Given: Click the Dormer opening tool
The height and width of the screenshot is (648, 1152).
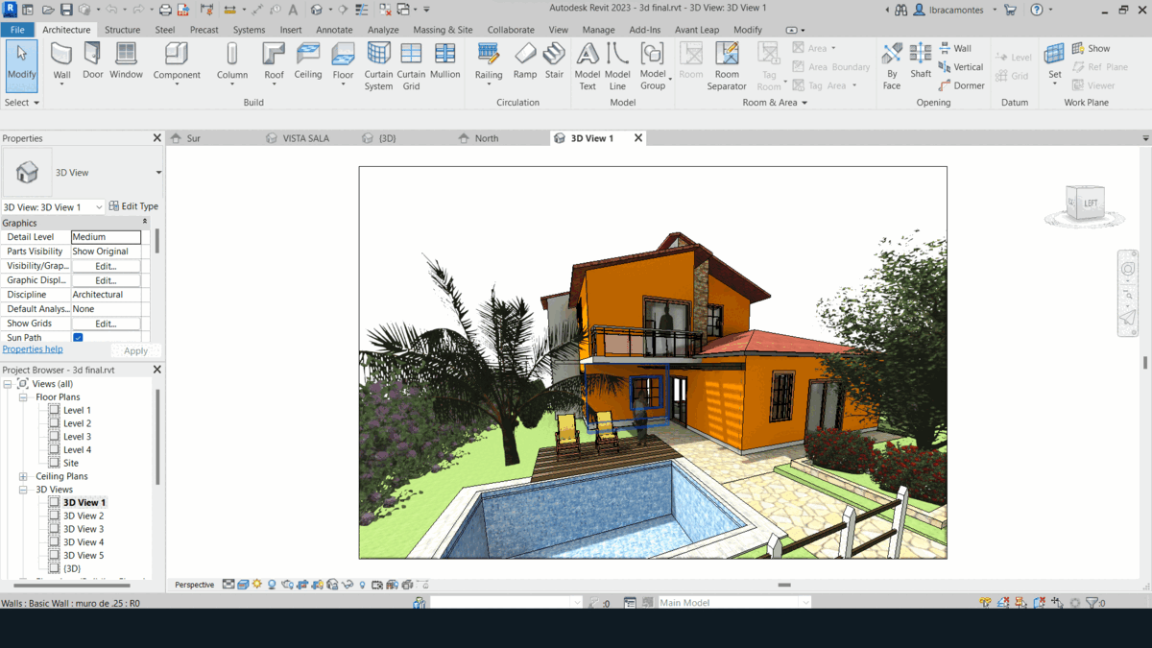Looking at the screenshot, I should pyautogui.click(x=961, y=85).
